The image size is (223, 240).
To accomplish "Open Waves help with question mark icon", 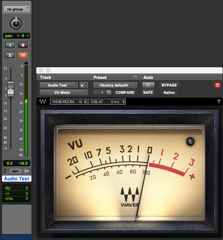I will tap(219, 101).
